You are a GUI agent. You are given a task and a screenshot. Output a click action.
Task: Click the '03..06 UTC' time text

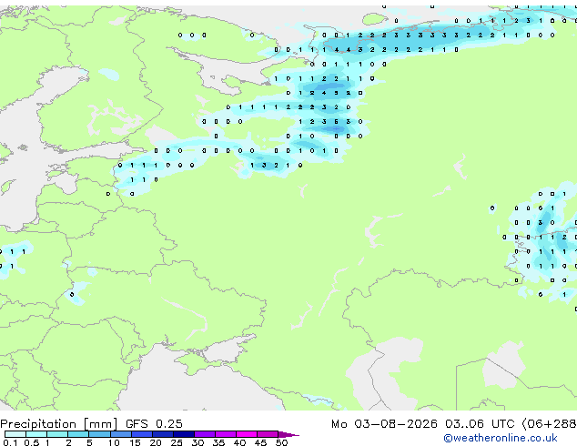(x=479, y=424)
